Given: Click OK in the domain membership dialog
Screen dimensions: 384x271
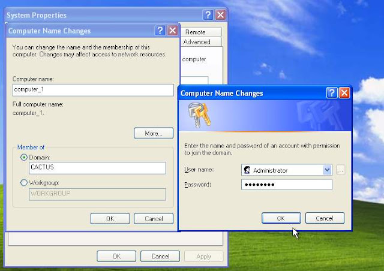Looking at the screenshot, I should pos(110,218).
